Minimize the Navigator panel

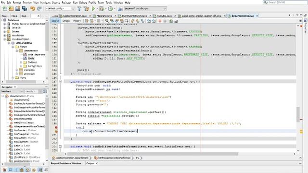click(x=46, y=87)
